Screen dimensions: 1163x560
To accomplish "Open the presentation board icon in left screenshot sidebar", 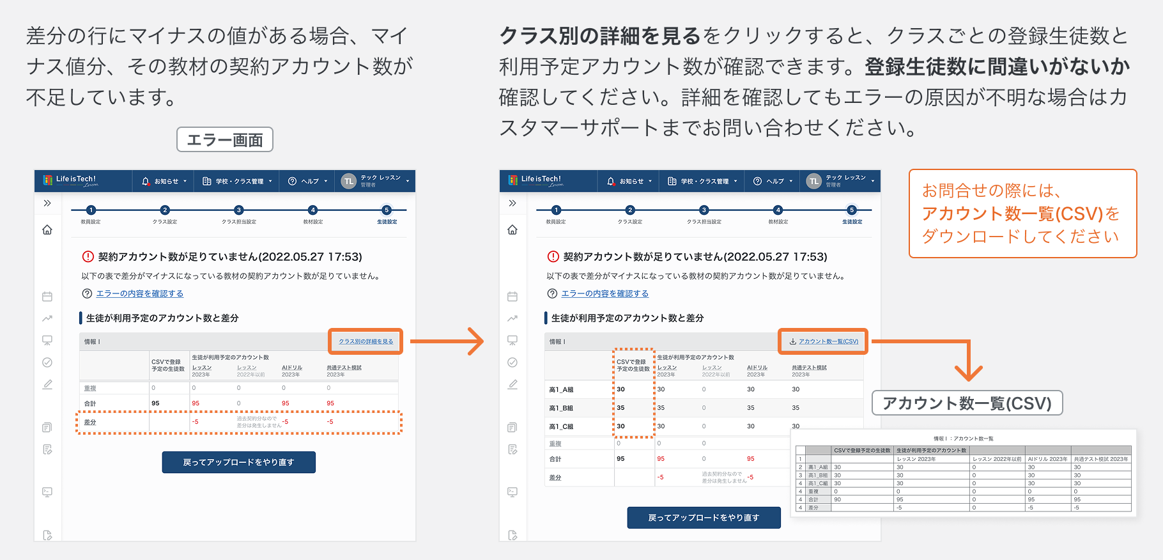I will (47, 340).
